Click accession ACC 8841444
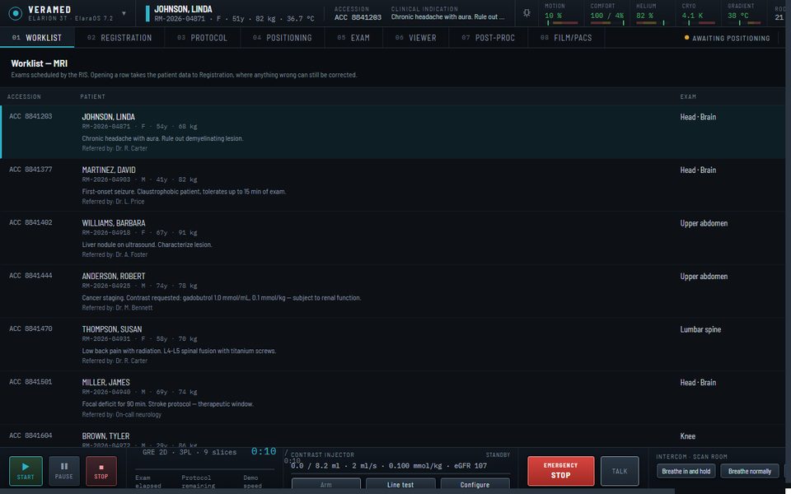This screenshot has width=791, height=494. click(30, 275)
